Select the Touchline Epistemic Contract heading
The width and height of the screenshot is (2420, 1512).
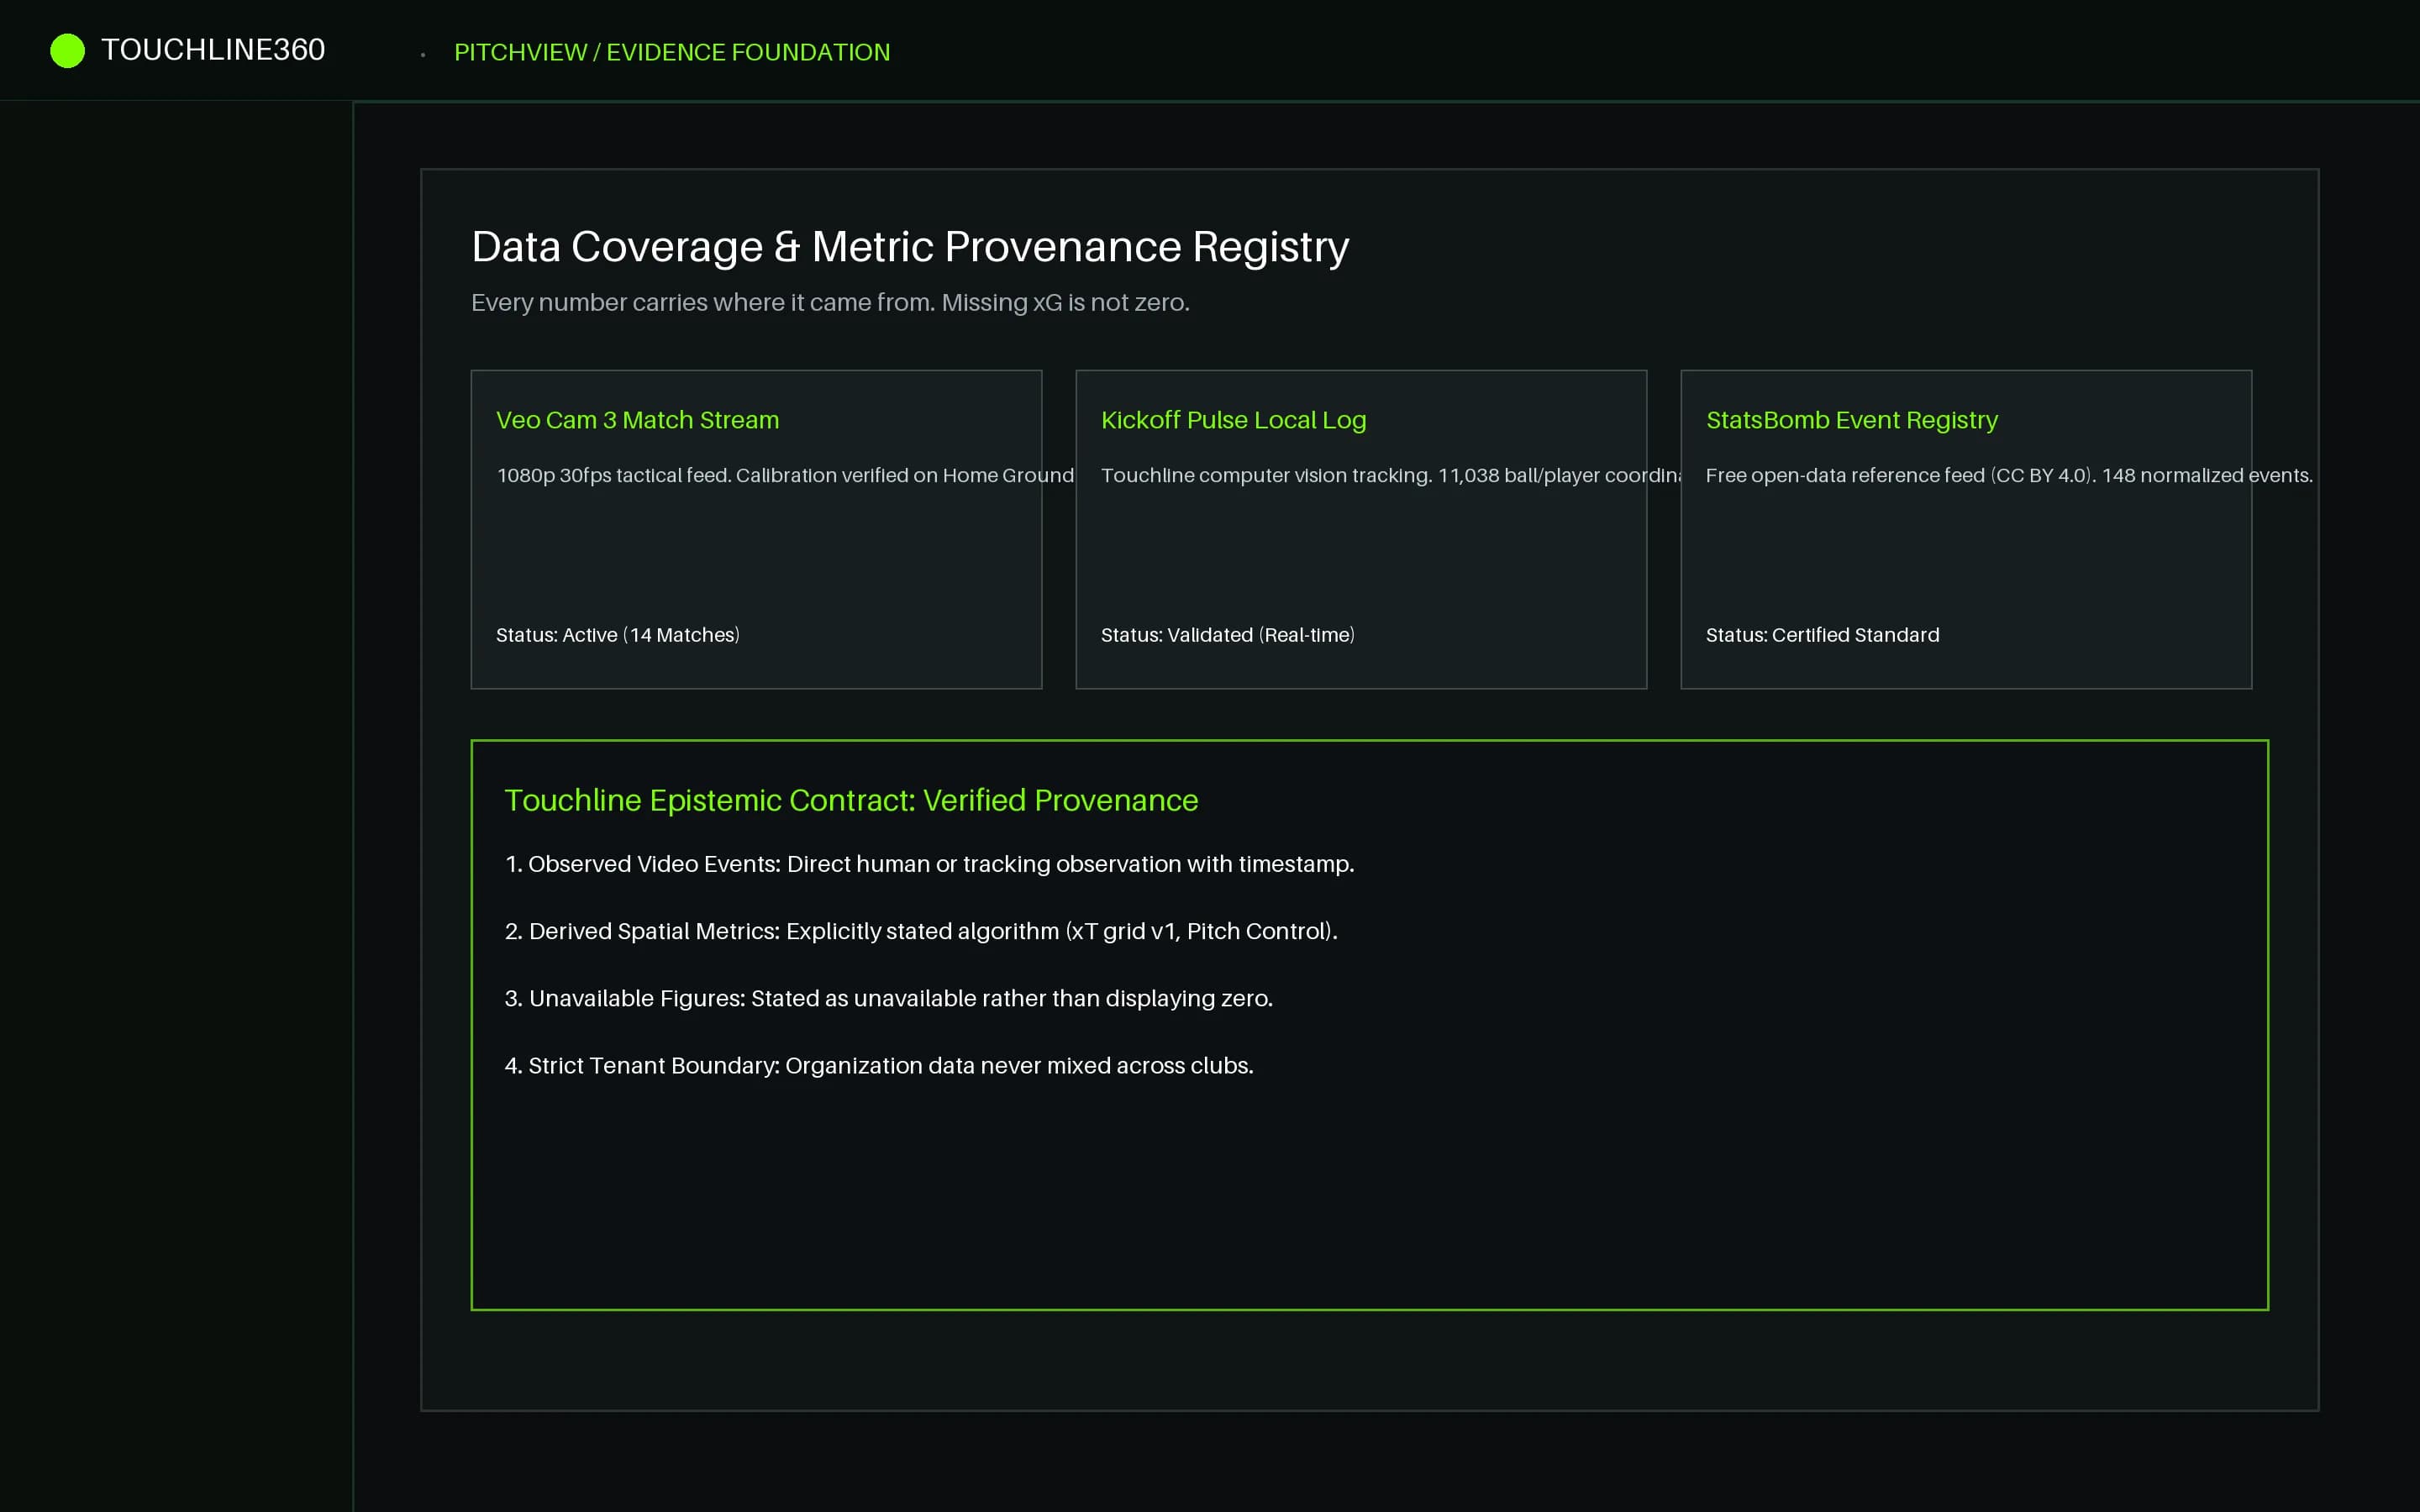[x=851, y=800]
